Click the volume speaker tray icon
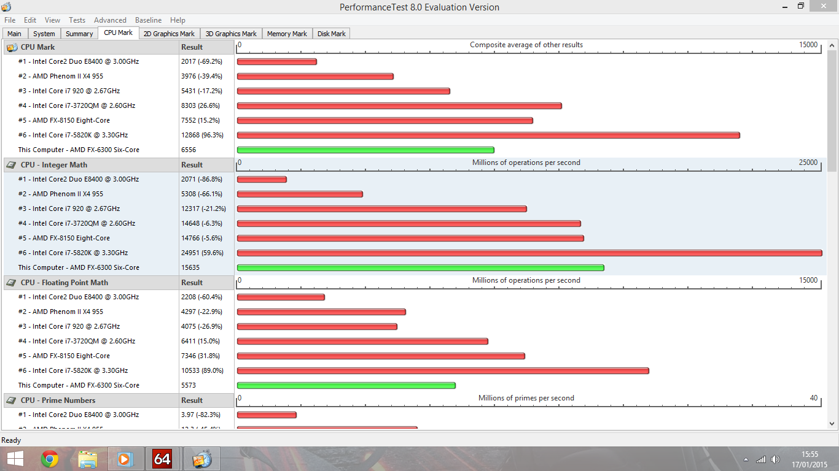839x471 pixels. point(775,459)
